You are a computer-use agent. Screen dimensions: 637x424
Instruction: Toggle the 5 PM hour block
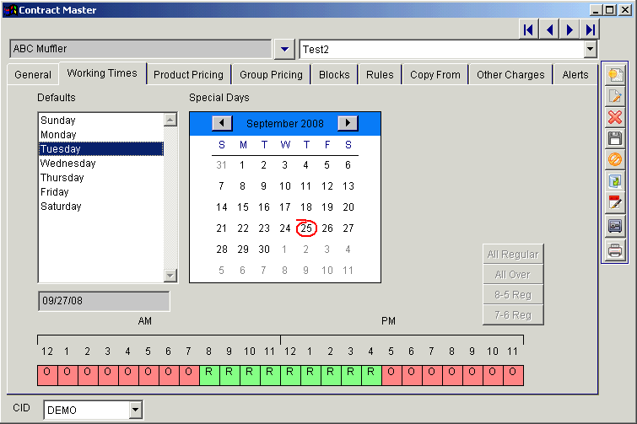[391, 376]
